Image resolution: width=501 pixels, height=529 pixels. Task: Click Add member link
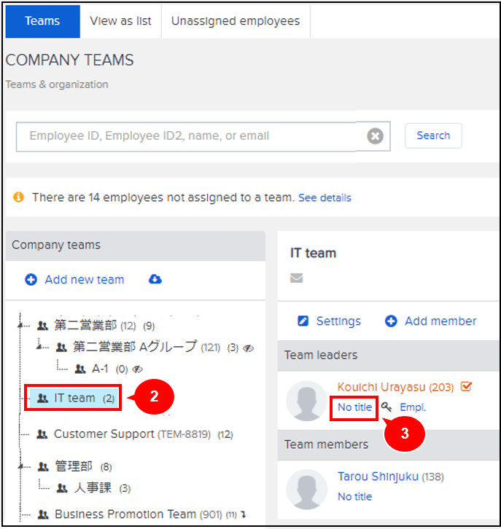point(440,321)
